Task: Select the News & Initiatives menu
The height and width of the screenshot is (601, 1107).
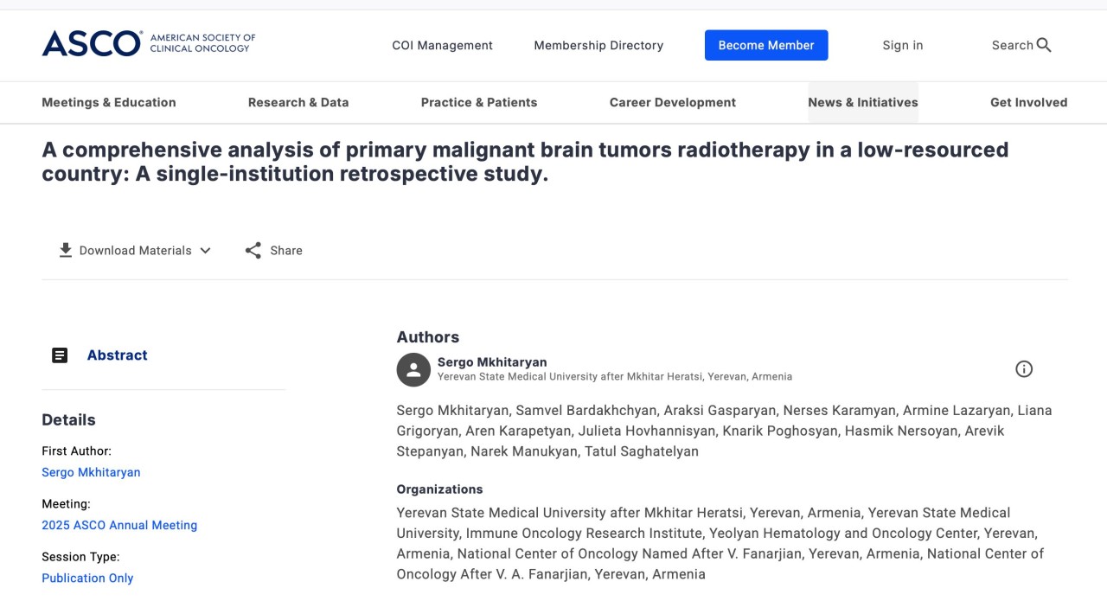Action: point(862,102)
